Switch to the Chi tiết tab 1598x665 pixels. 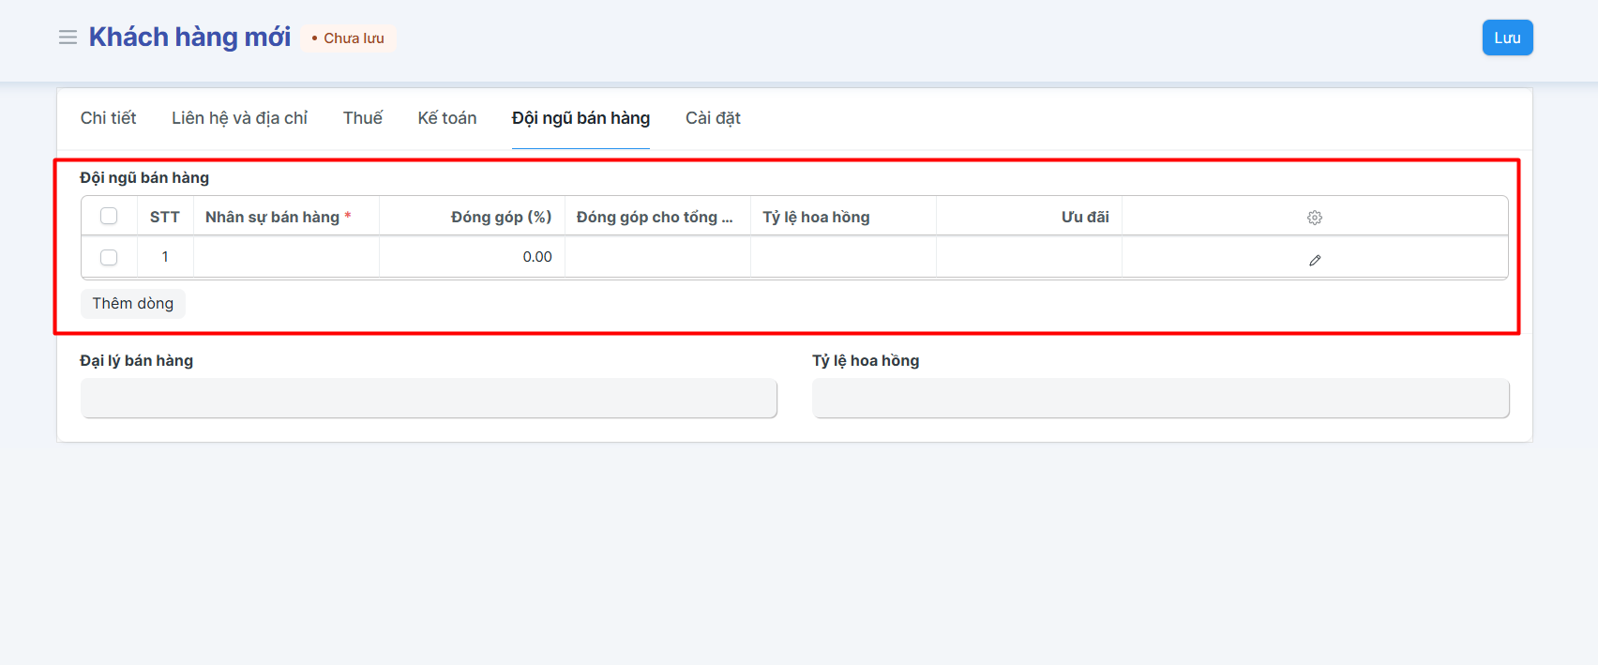tap(108, 118)
